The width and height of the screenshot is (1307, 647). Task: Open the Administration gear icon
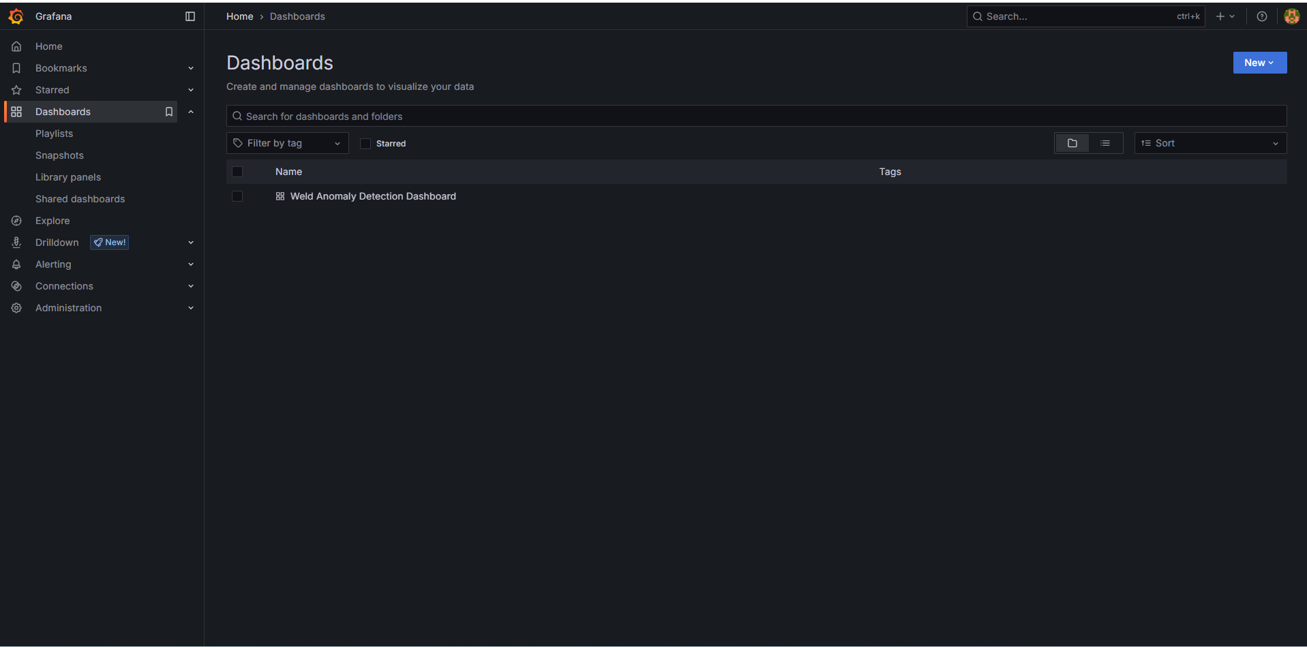click(16, 308)
